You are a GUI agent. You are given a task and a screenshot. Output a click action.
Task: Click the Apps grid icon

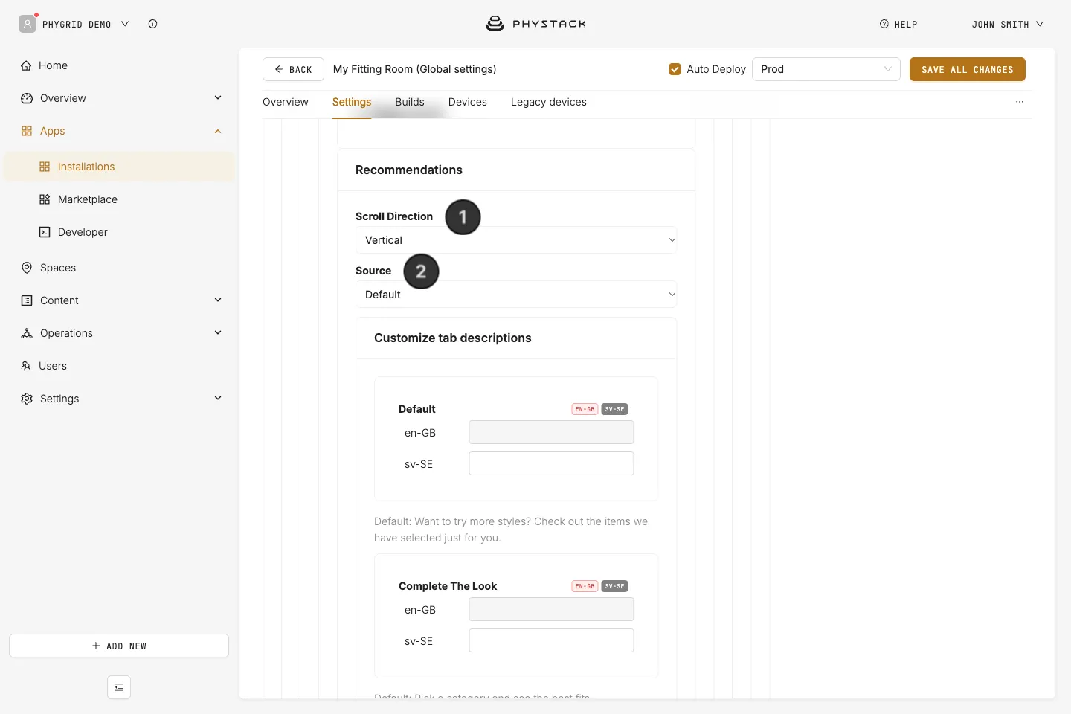pos(27,131)
